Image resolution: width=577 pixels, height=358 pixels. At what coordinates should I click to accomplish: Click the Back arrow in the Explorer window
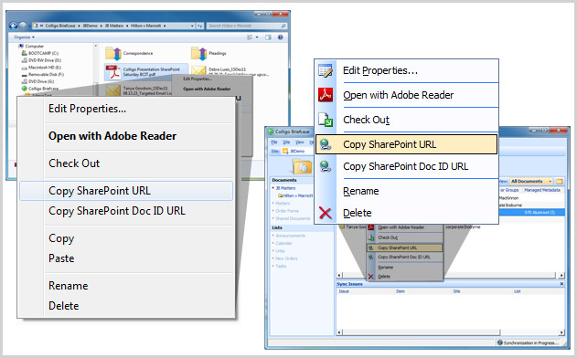13,26
